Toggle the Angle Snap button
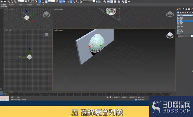 coord(71,1)
